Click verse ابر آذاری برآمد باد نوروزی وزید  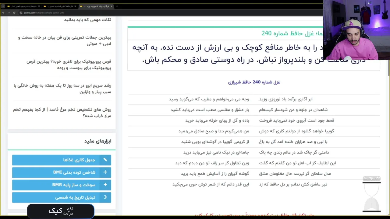coord(286,99)
